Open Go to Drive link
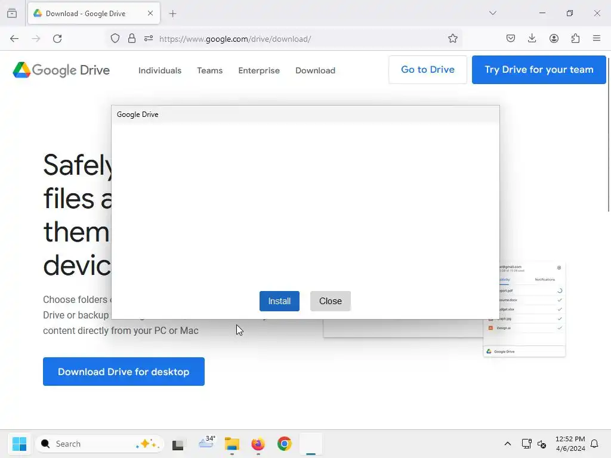Image resolution: width=611 pixels, height=458 pixels. 427,70
